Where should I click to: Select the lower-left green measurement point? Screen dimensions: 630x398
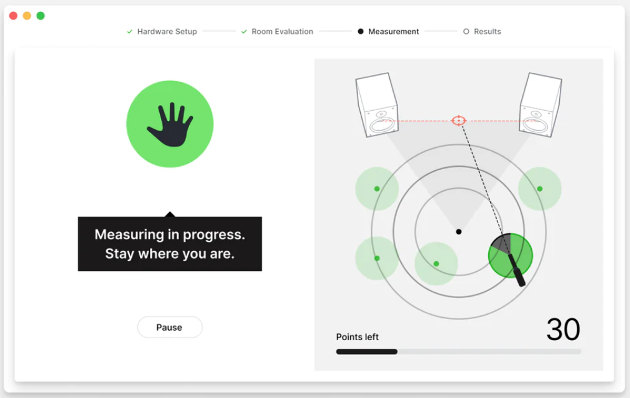(377, 258)
